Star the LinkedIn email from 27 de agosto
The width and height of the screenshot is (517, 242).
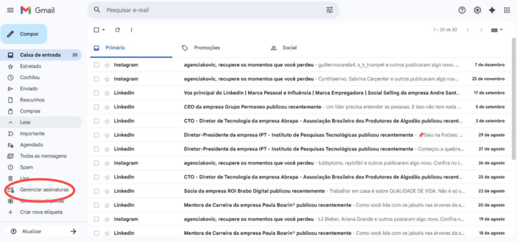(x=107, y=149)
